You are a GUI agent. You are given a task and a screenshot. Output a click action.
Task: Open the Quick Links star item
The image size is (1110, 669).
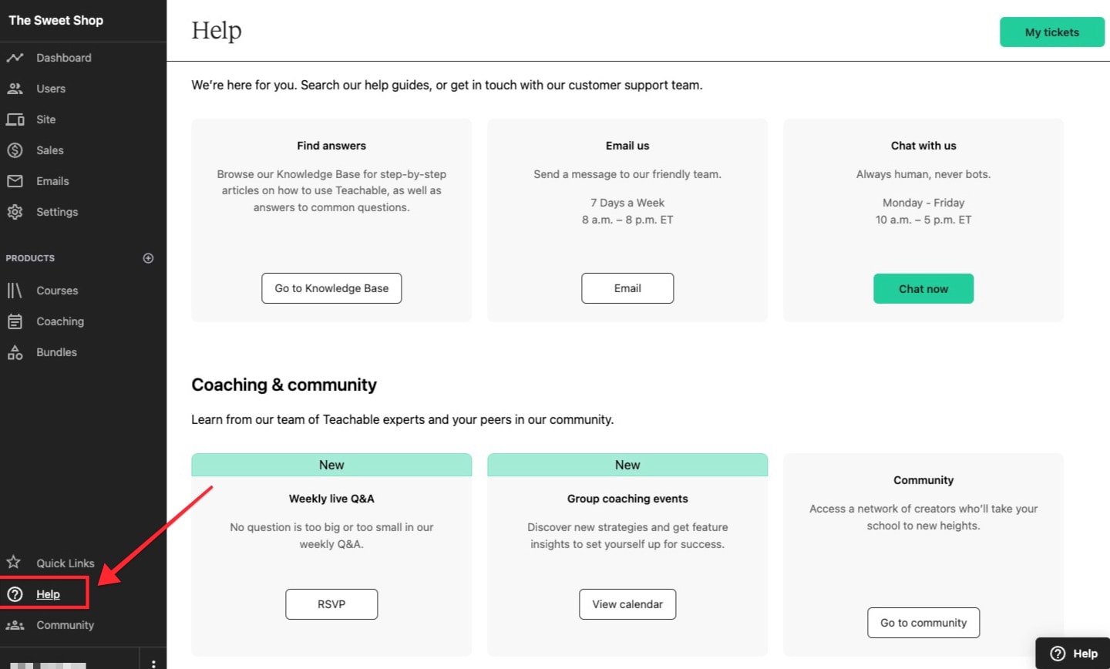[65, 563]
